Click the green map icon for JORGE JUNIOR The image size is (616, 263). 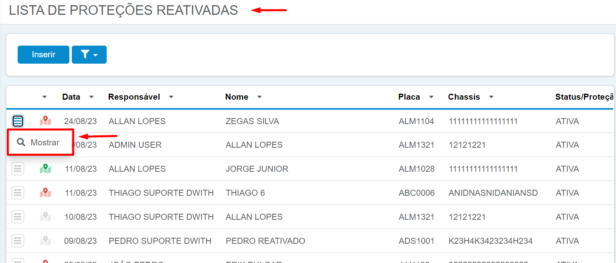(45, 169)
